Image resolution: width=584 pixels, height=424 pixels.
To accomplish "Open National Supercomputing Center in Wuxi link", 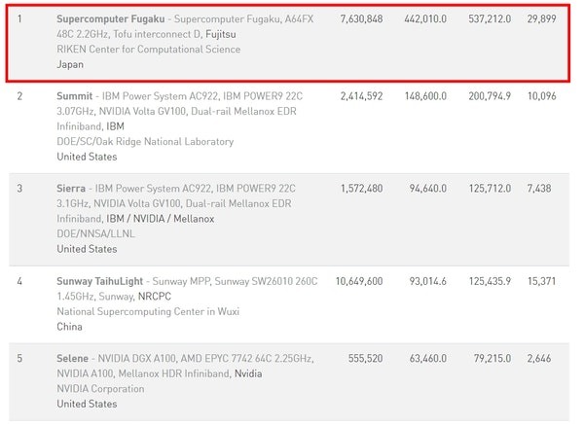I will point(148,311).
